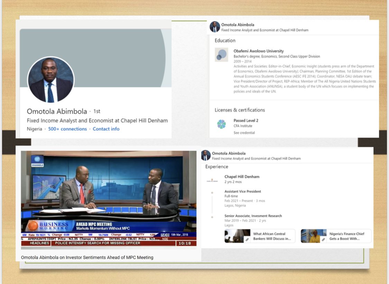Click the small avatar in the Education header
Viewport: 389px width, 284px height.
(215, 27)
